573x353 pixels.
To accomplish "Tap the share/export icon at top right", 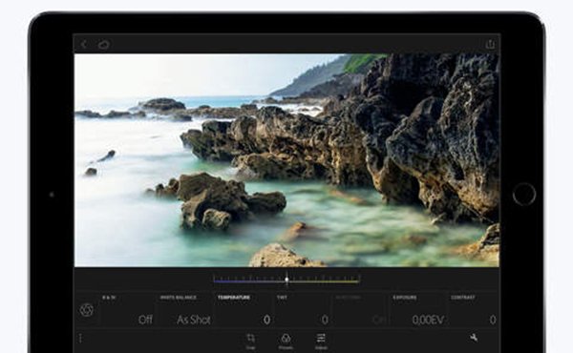I will 490,44.
